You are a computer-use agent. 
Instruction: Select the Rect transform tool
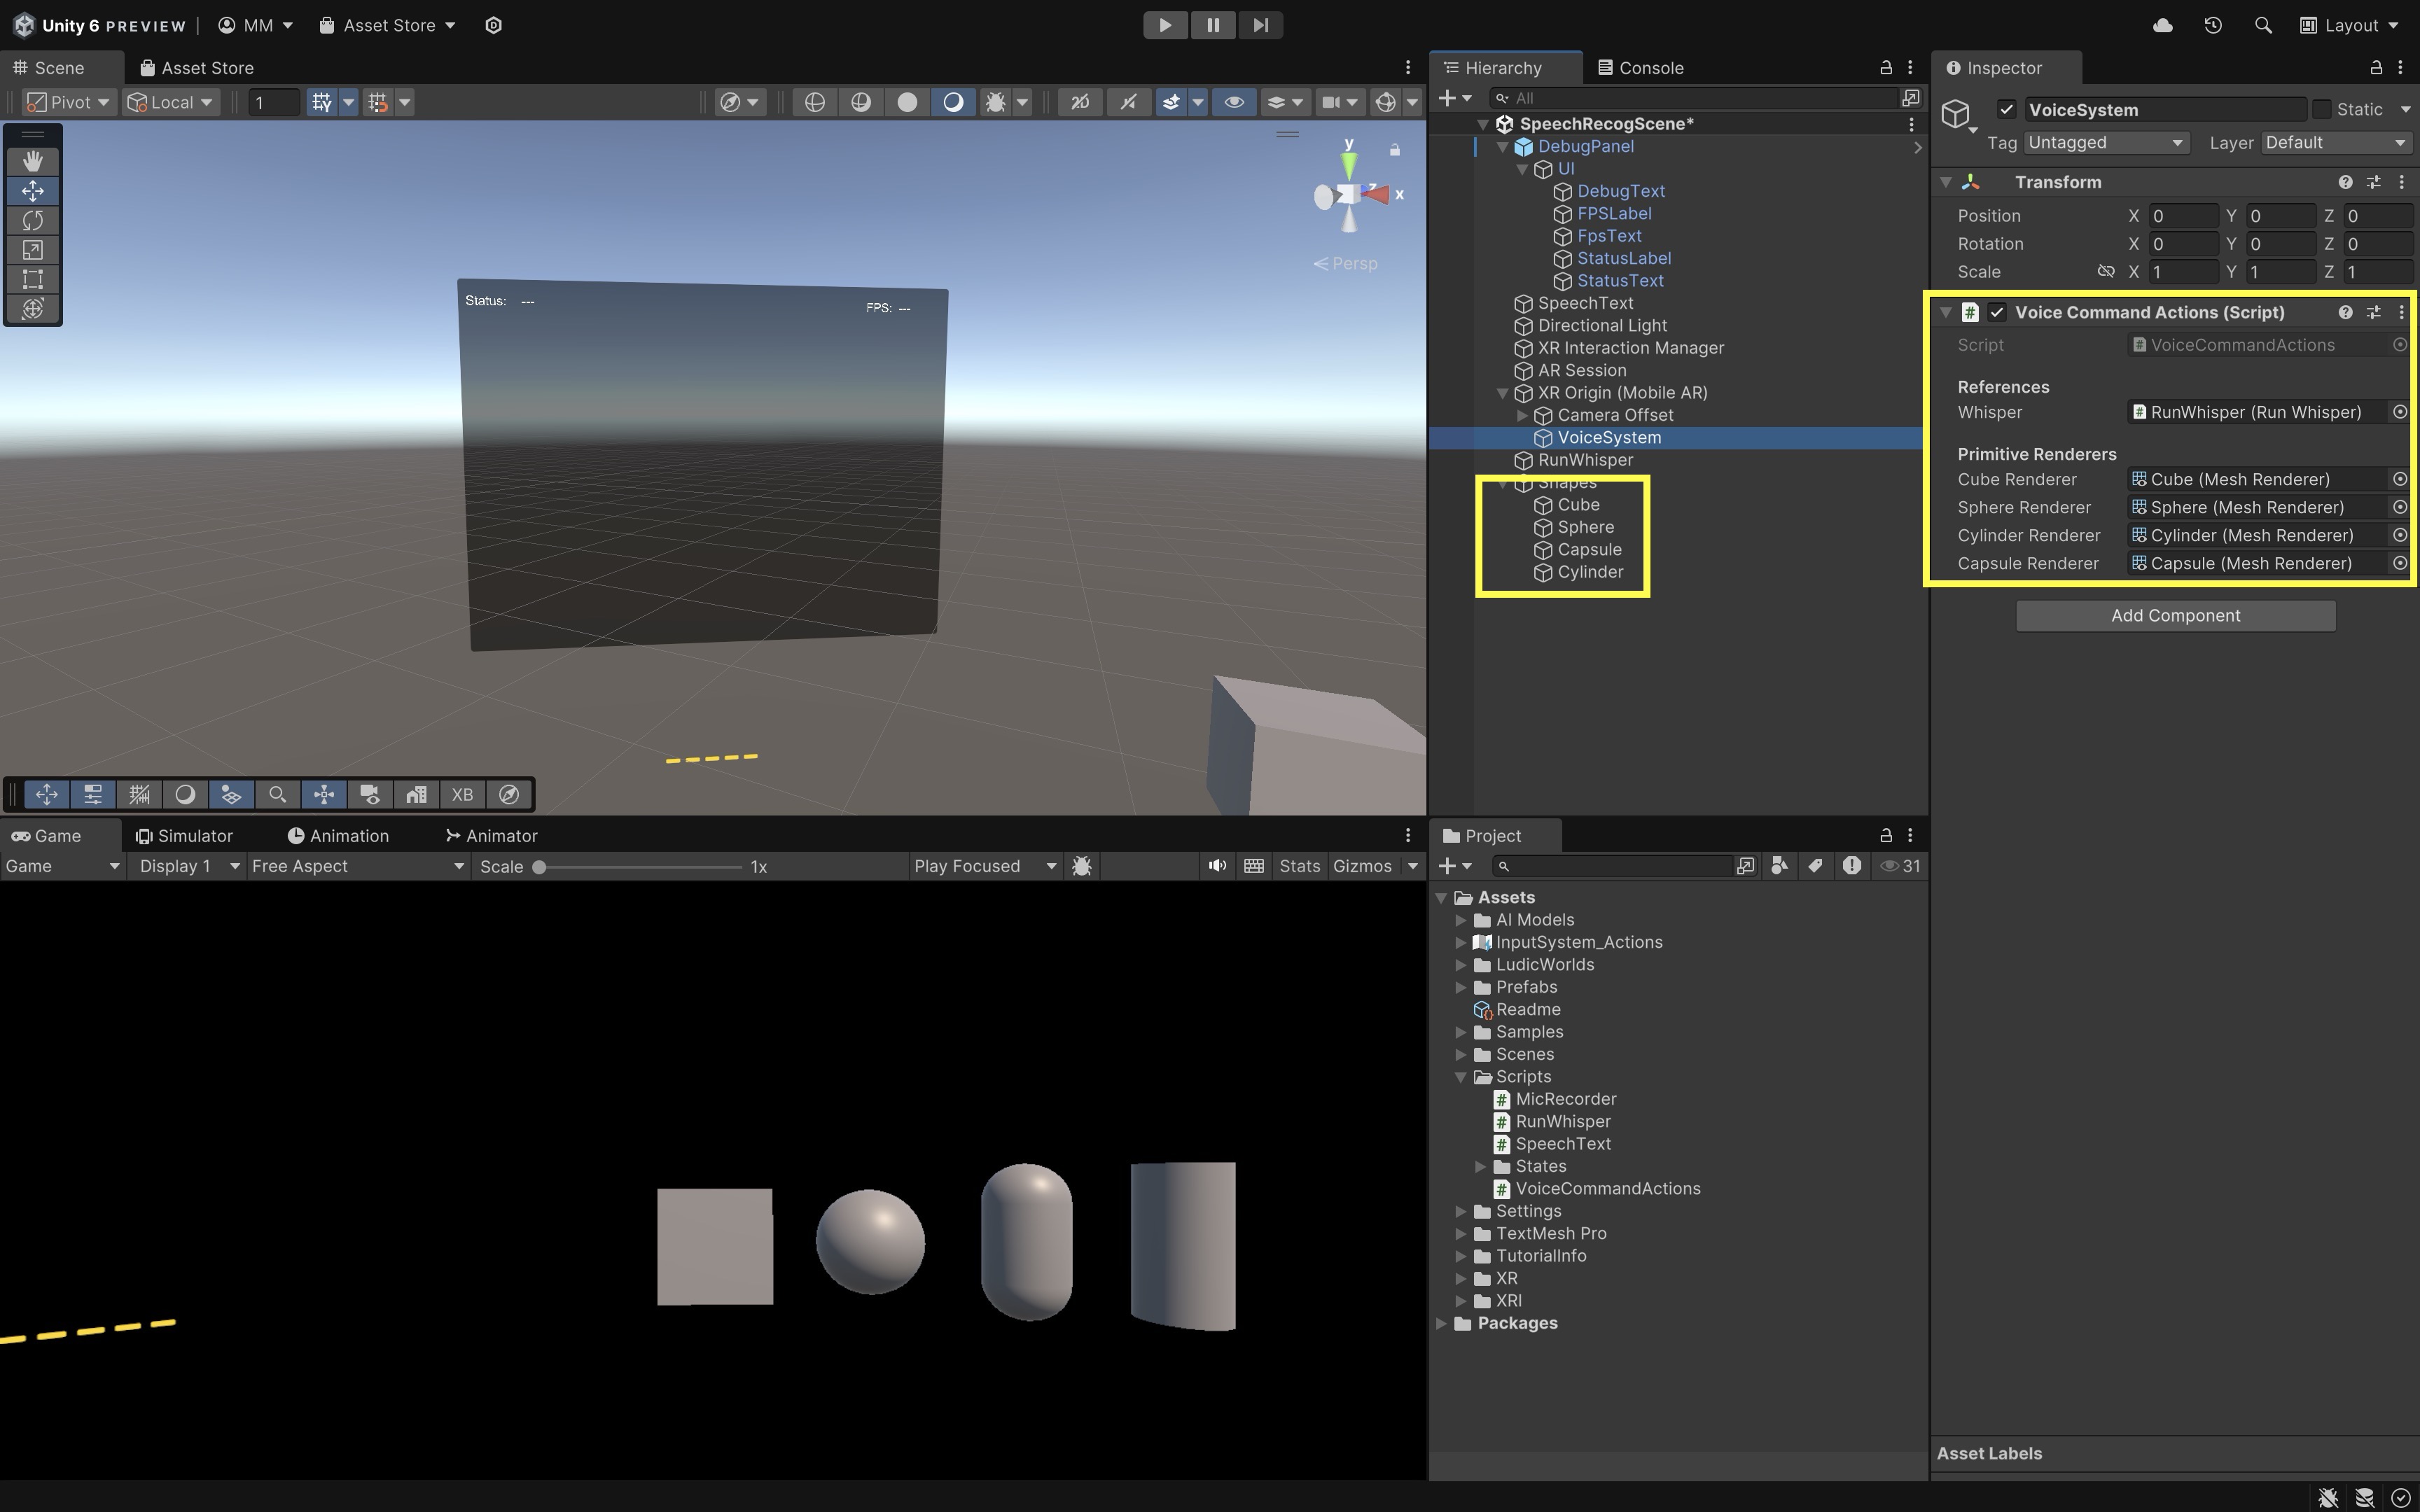click(33, 279)
